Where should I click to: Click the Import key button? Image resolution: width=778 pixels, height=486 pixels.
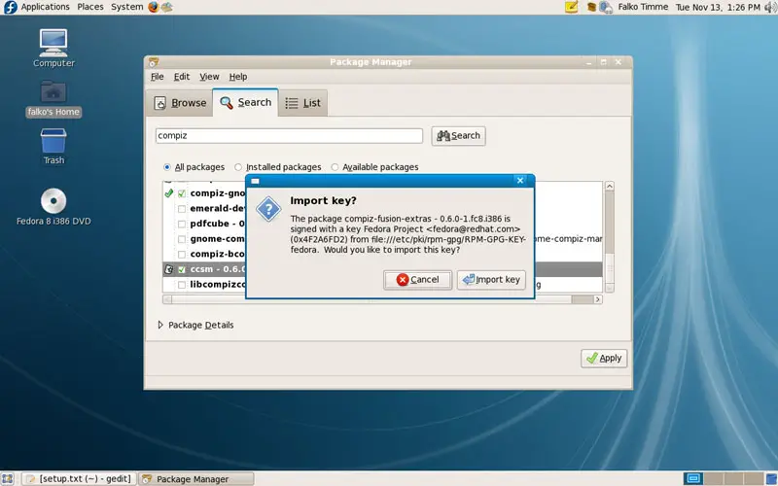click(491, 280)
